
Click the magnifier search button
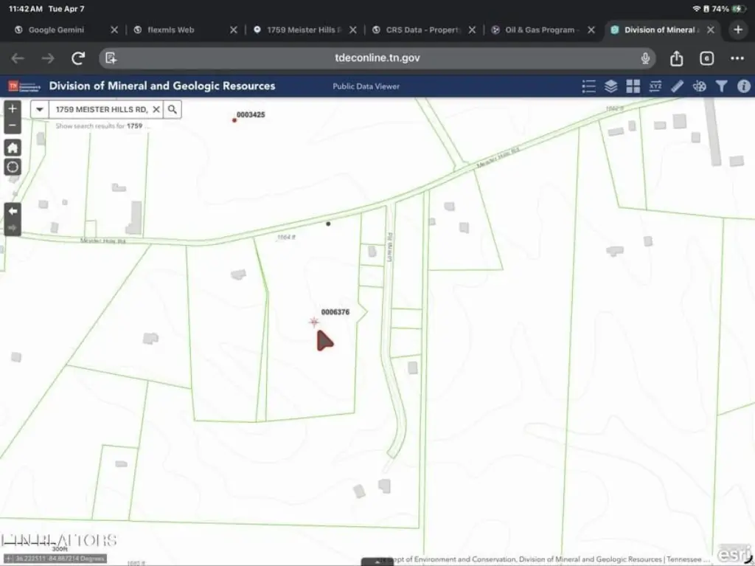[x=173, y=109]
